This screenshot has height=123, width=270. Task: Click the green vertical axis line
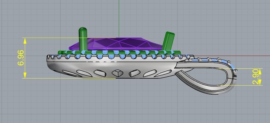(119, 19)
